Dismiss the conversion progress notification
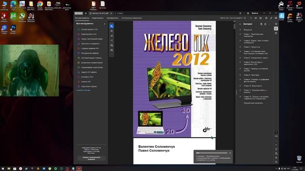This screenshot has width=305, height=171. coord(230,153)
